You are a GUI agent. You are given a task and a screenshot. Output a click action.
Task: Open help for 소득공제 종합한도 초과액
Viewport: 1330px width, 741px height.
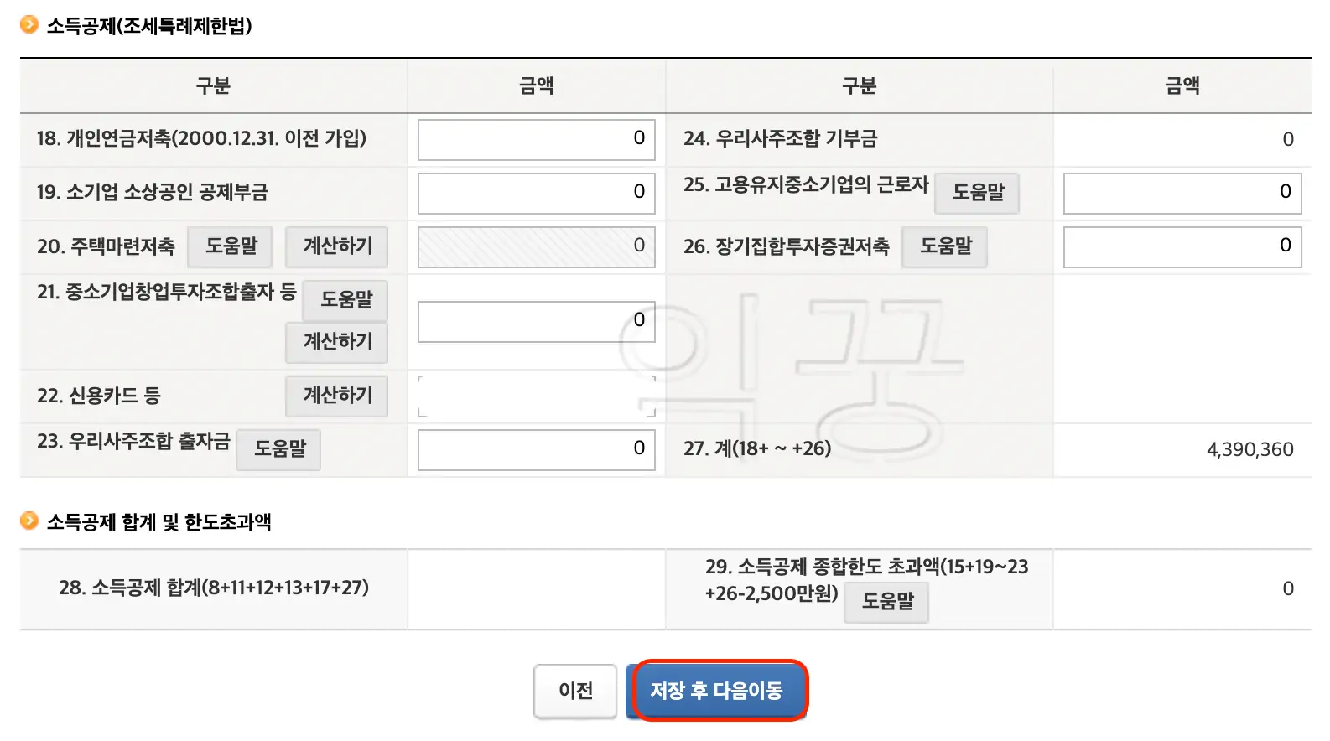[886, 602]
